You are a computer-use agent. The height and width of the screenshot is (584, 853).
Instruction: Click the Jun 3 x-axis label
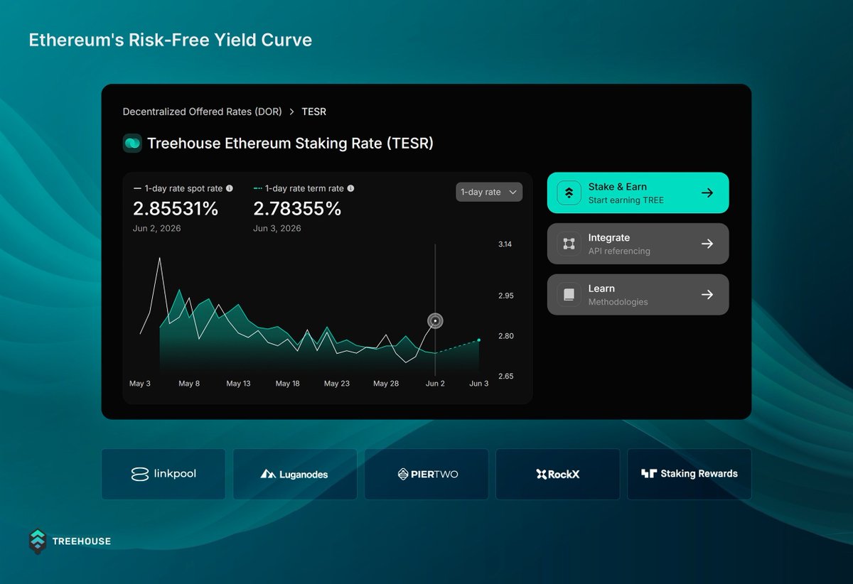[479, 384]
